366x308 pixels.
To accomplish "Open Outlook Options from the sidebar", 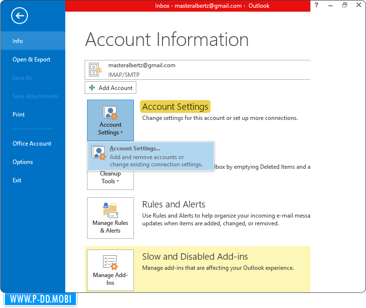I will [23, 162].
